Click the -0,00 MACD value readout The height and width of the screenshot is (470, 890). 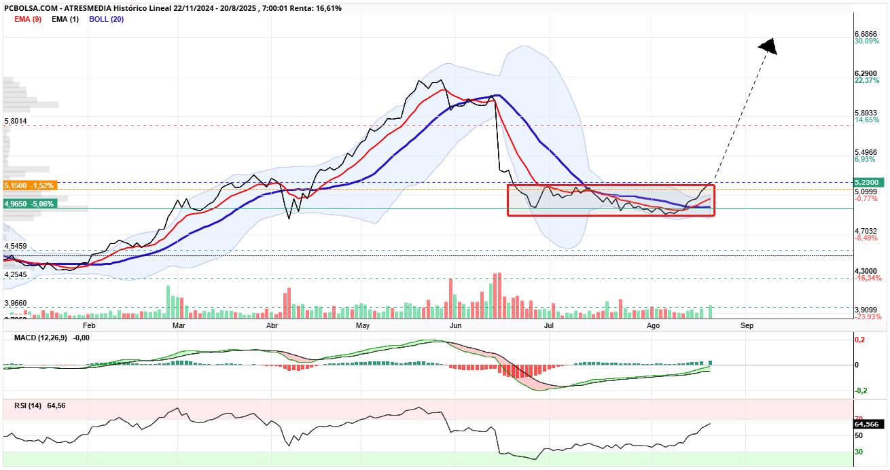tap(82, 338)
